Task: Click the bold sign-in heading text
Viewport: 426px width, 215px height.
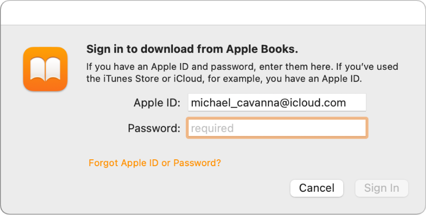Action: click(192, 49)
